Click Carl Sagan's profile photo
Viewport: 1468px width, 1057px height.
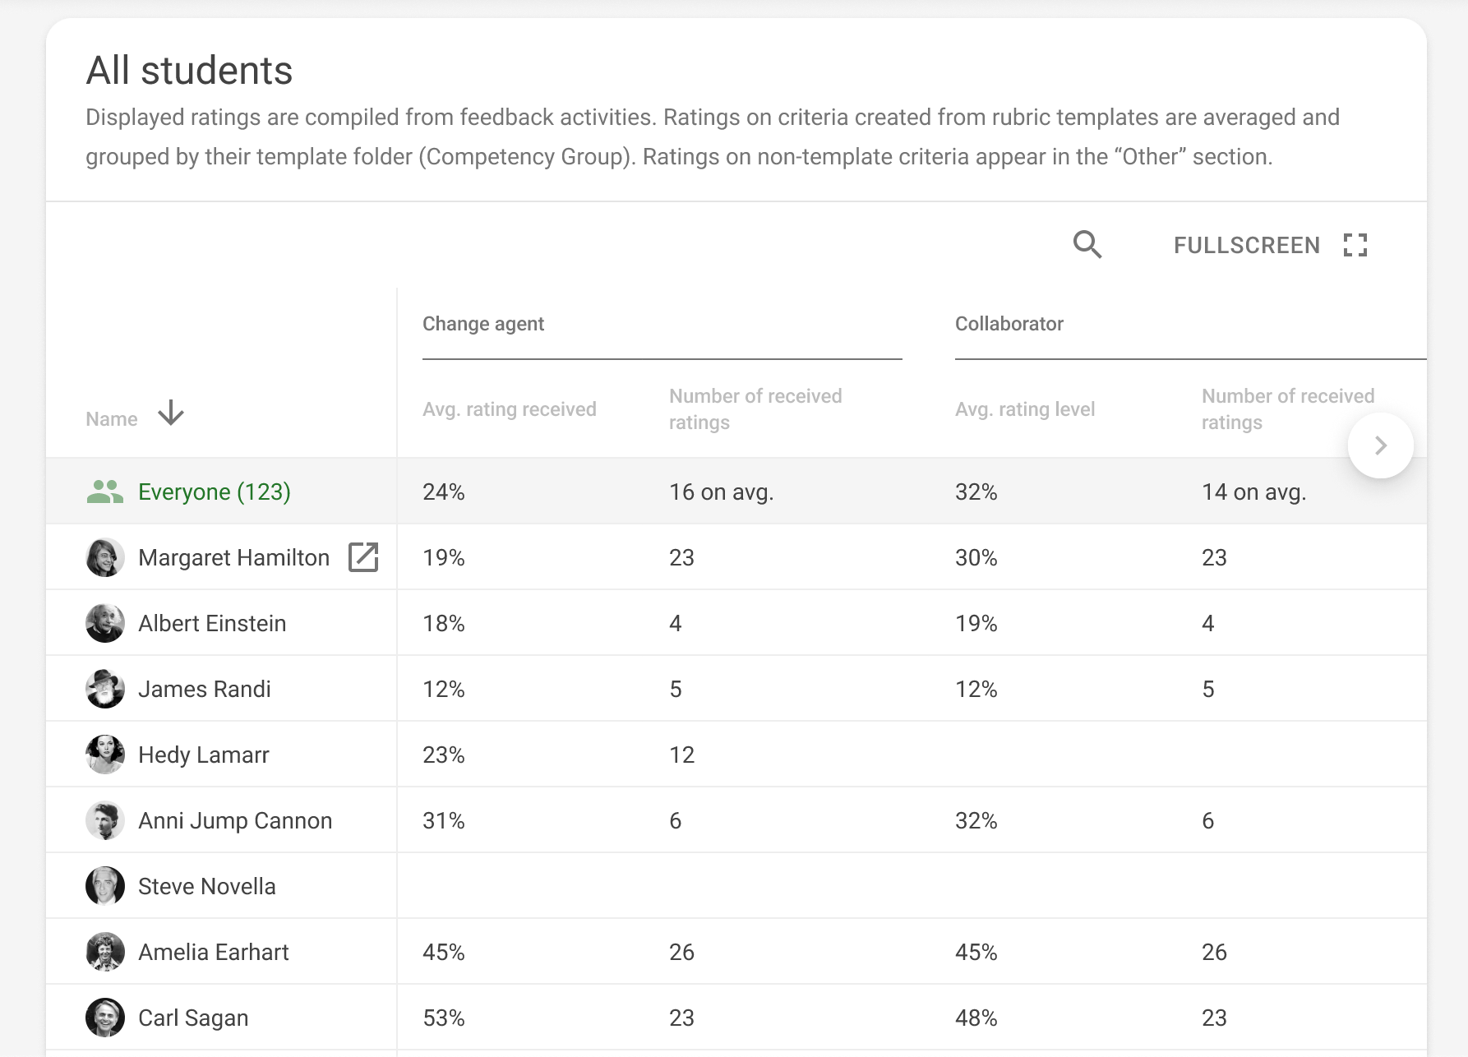[x=105, y=1018]
